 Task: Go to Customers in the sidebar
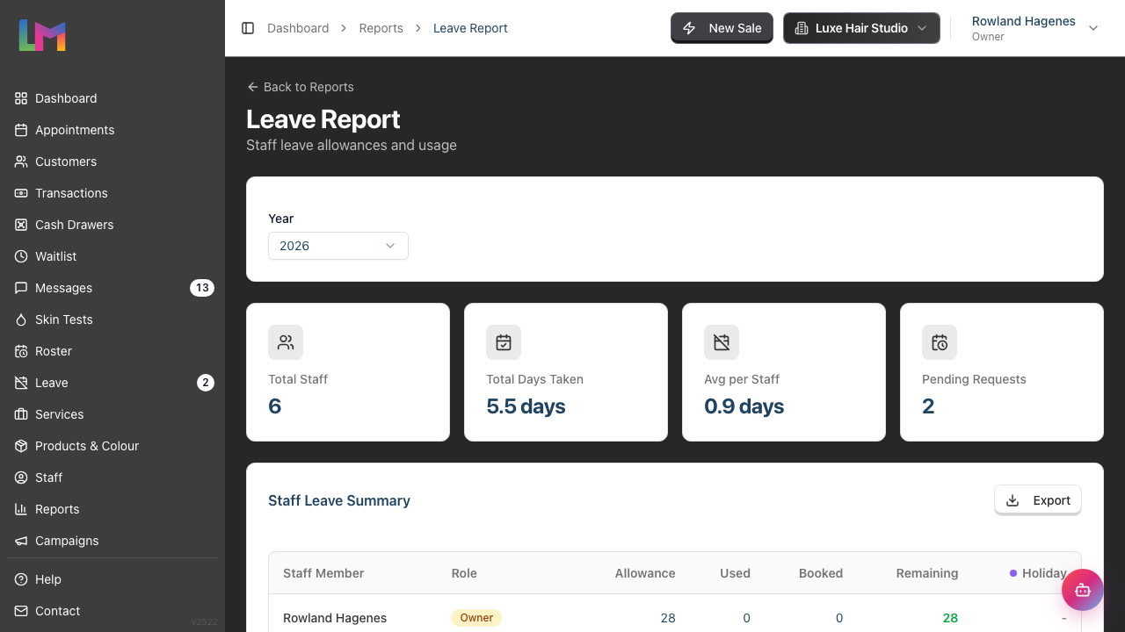[112, 162]
